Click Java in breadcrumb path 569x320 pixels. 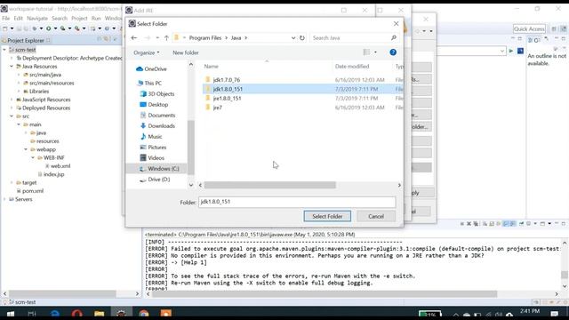coord(236,37)
